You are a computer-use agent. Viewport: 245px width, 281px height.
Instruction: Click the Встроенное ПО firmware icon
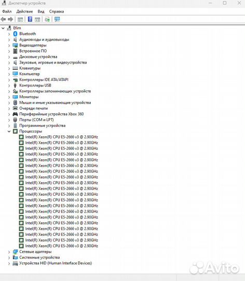click(15, 51)
